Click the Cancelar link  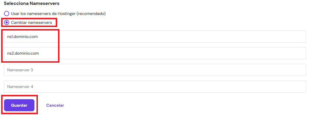tap(55, 105)
